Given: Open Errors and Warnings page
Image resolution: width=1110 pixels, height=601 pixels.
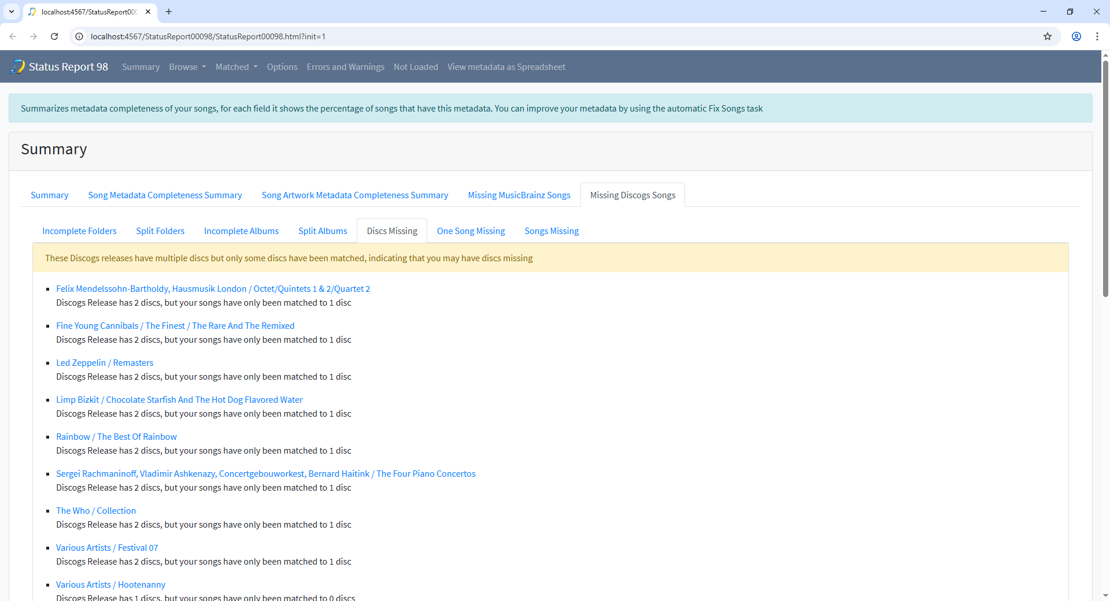Looking at the screenshot, I should 346,67.
